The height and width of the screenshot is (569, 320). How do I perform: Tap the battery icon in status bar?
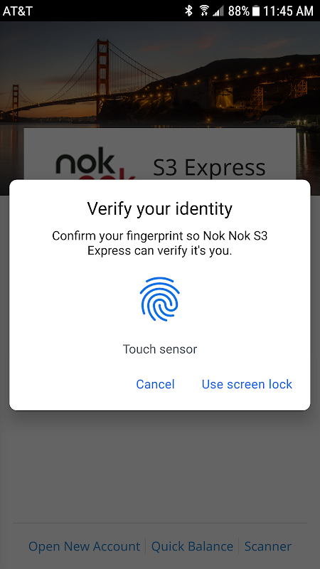pyautogui.click(x=256, y=11)
